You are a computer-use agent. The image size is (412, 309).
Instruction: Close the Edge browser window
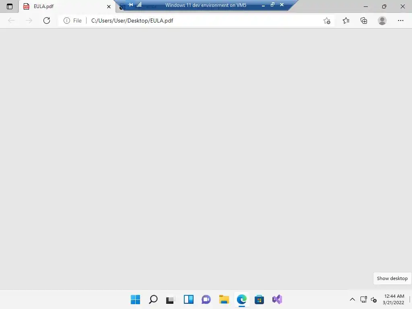point(402,6)
